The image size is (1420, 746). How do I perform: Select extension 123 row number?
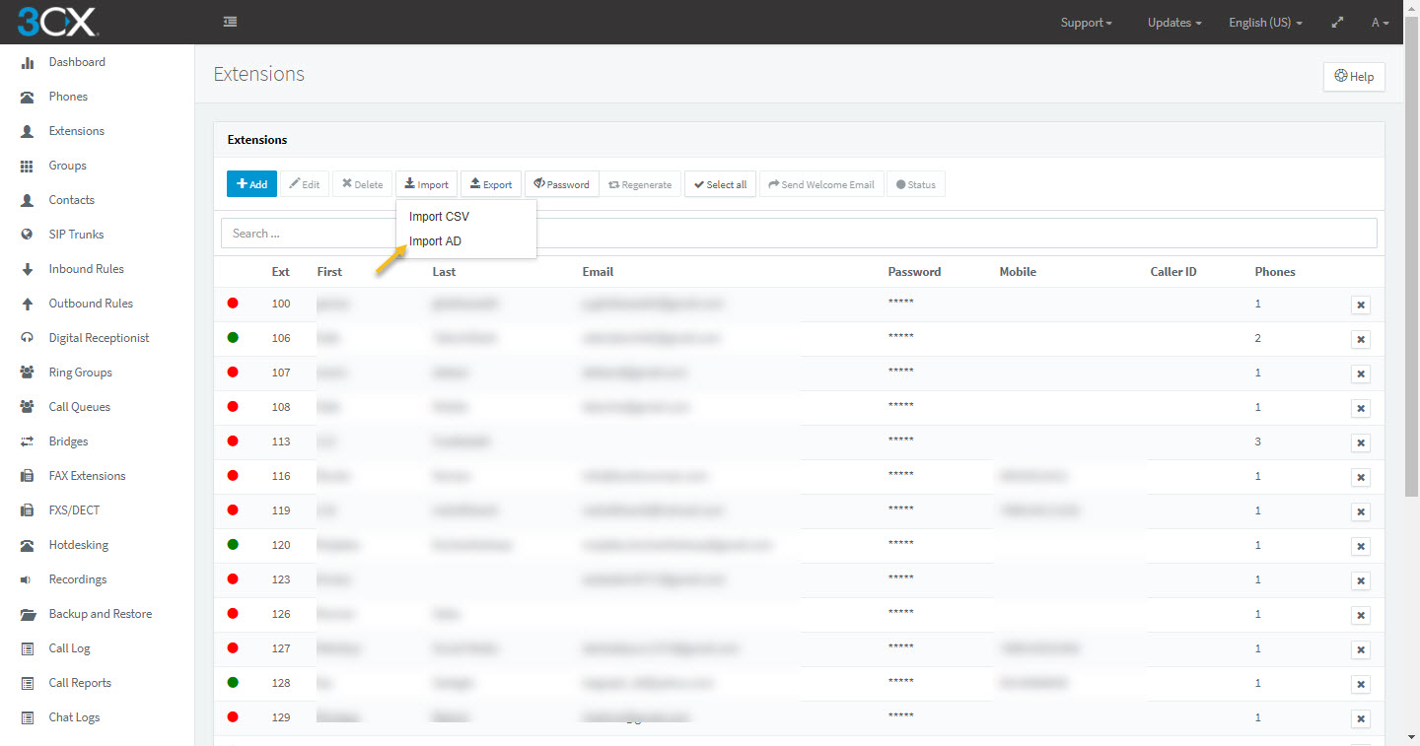point(281,579)
